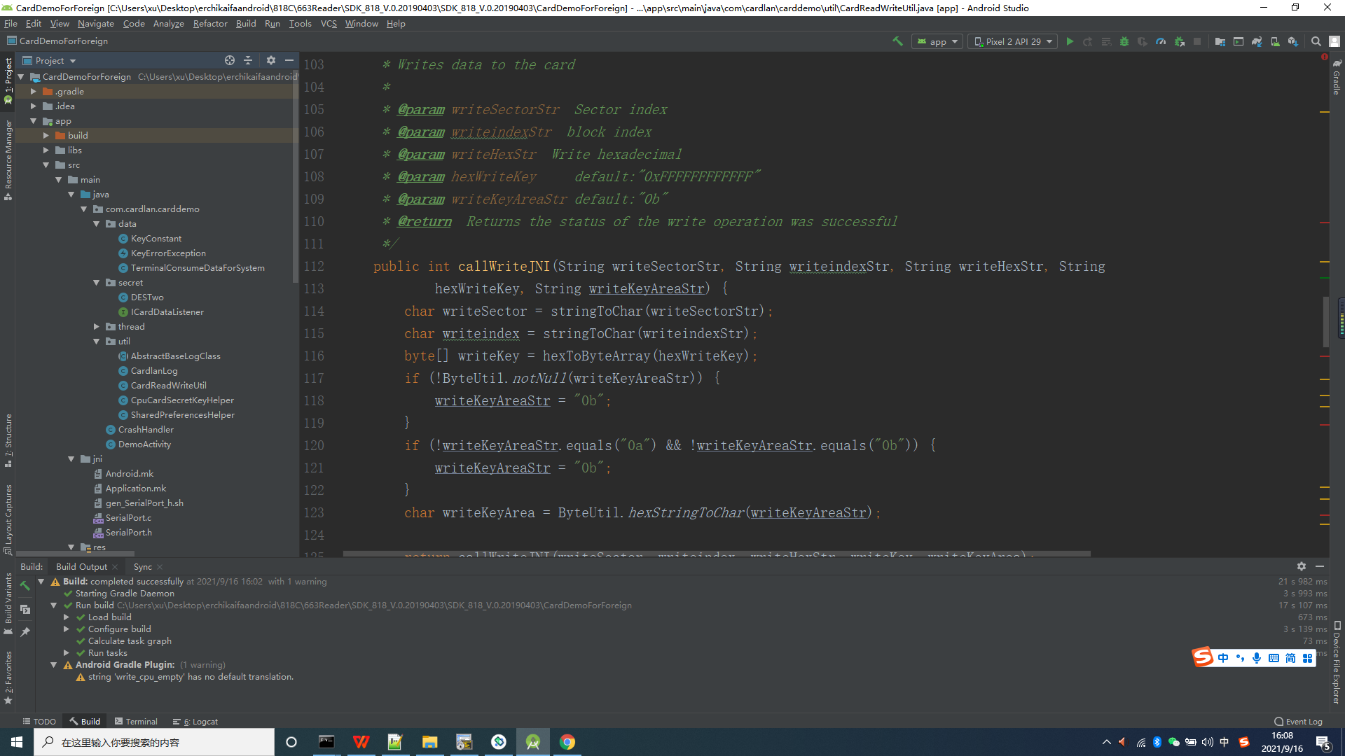Click Windows search input on taskbar
This screenshot has height=756, width=1345.
pyautogui.click(x=154, y=742)
